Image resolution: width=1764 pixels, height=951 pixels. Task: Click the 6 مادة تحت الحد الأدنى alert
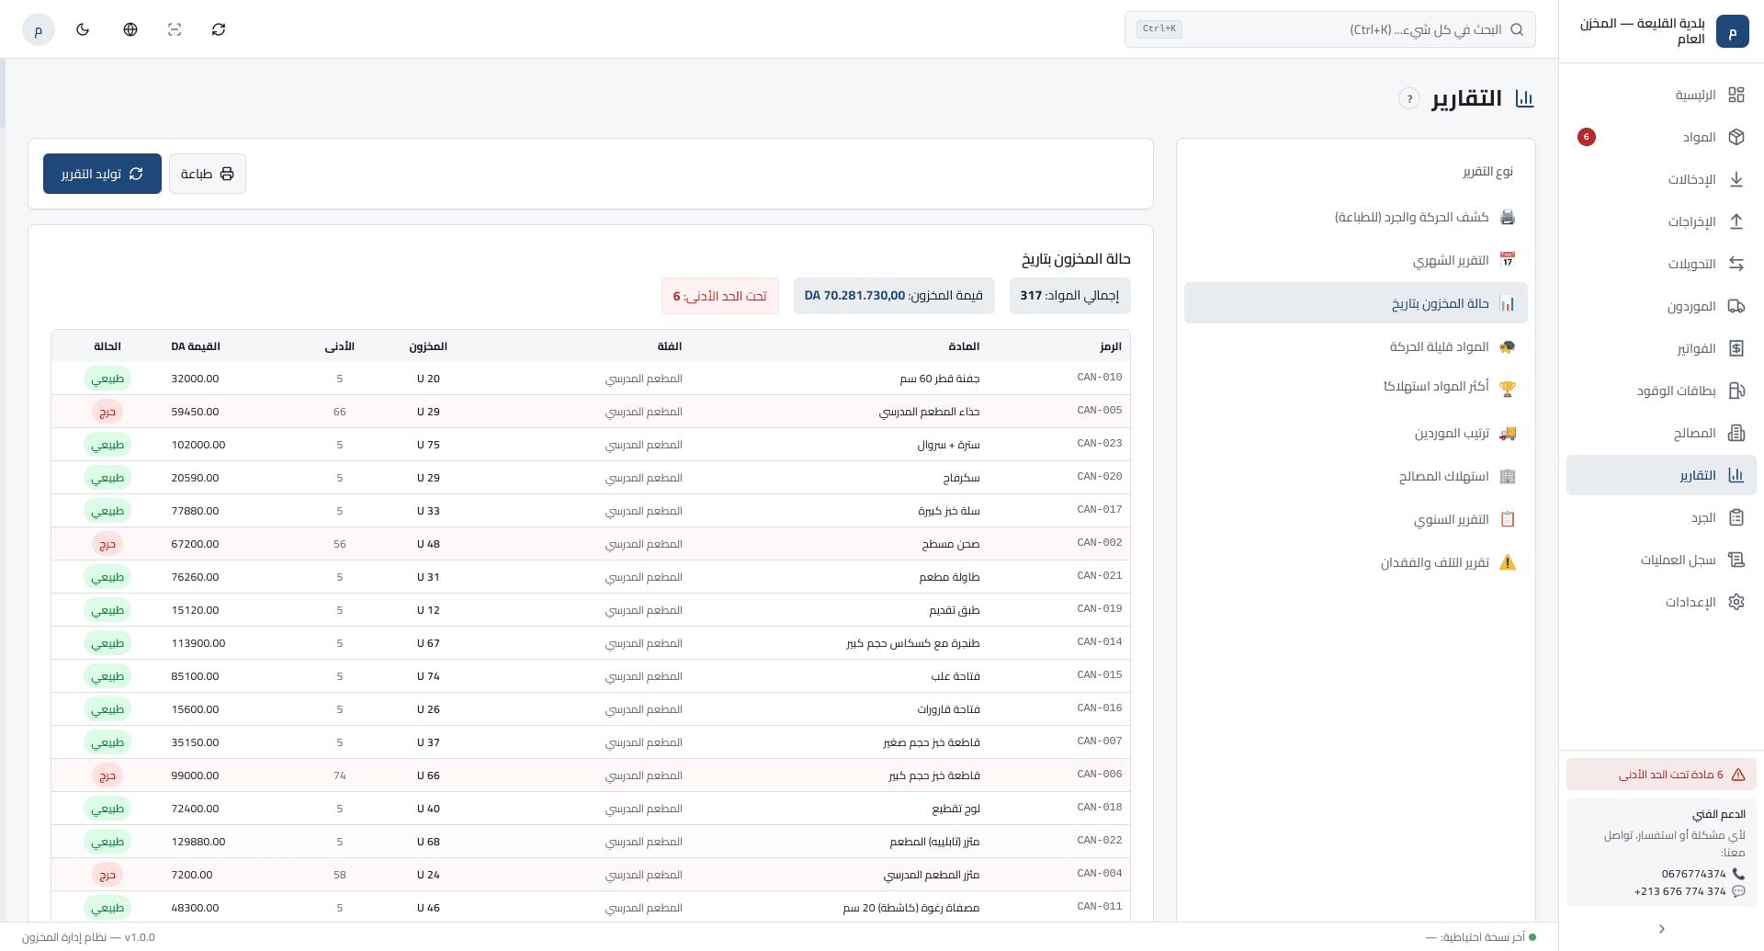tap(1661, 775)
